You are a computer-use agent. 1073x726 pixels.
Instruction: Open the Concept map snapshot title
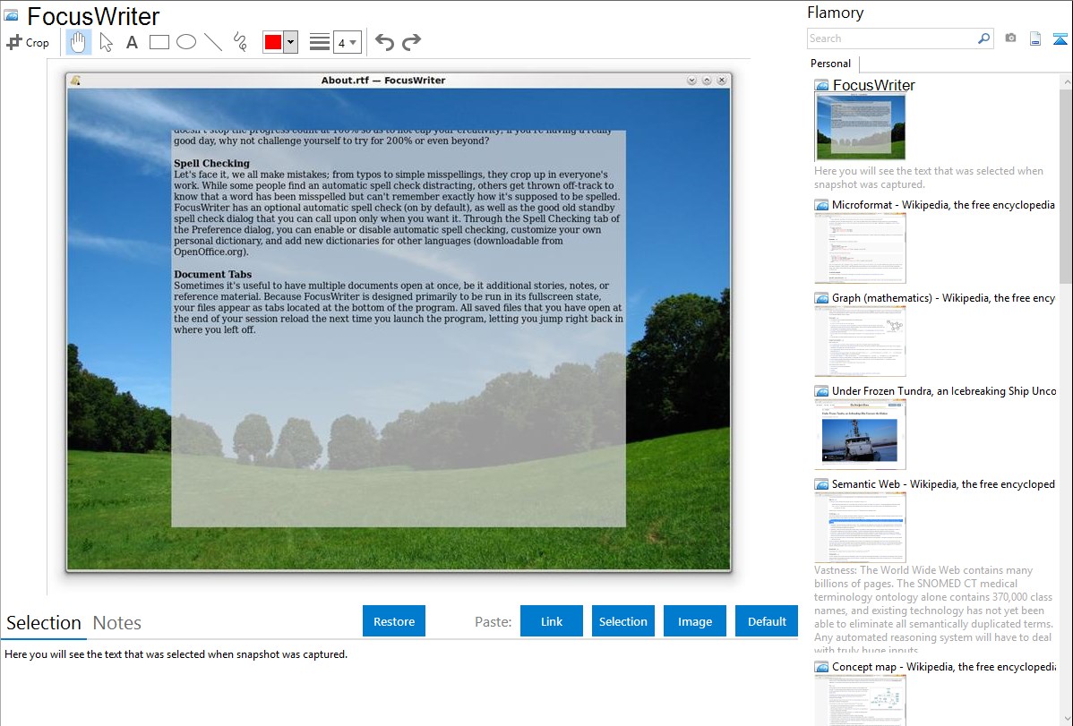click(944, 666)
